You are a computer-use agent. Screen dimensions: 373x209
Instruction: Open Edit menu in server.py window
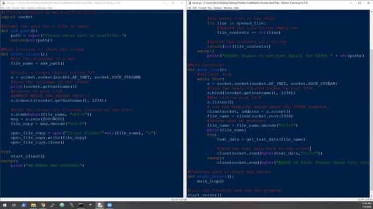point(195,8)
